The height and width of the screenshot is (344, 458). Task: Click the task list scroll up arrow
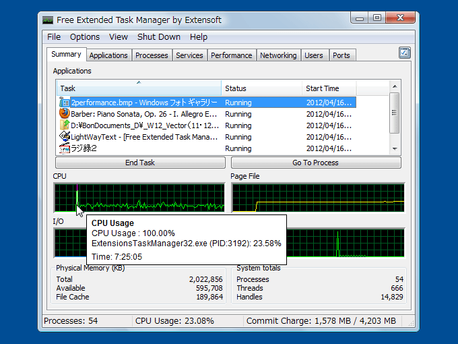coord(395,86)
